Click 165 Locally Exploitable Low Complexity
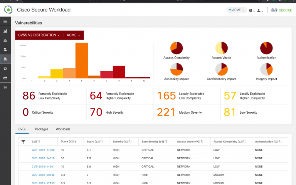 (x=181, y=96)
